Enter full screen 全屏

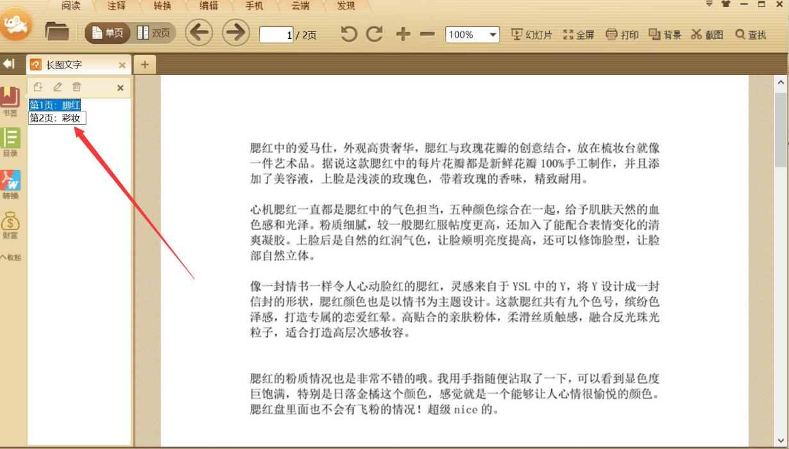[579, 35]
